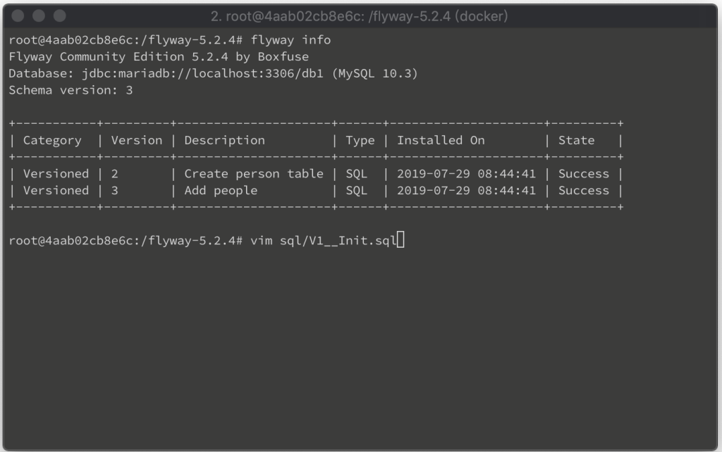Click the Success state for version 2
The image size is (722, 452).
(x=583, y=174)
